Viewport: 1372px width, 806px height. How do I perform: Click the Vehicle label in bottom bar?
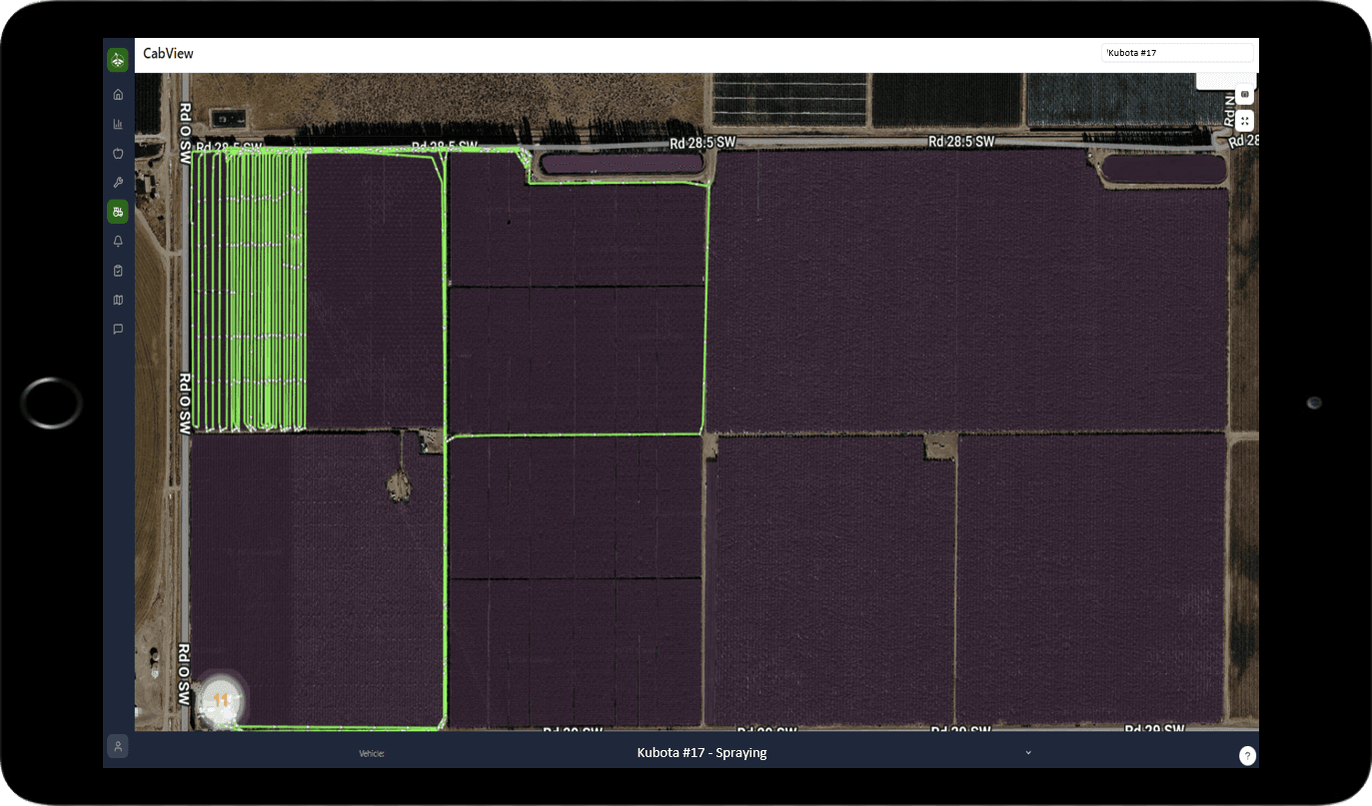pyautogui.click(x=371, y=753)
